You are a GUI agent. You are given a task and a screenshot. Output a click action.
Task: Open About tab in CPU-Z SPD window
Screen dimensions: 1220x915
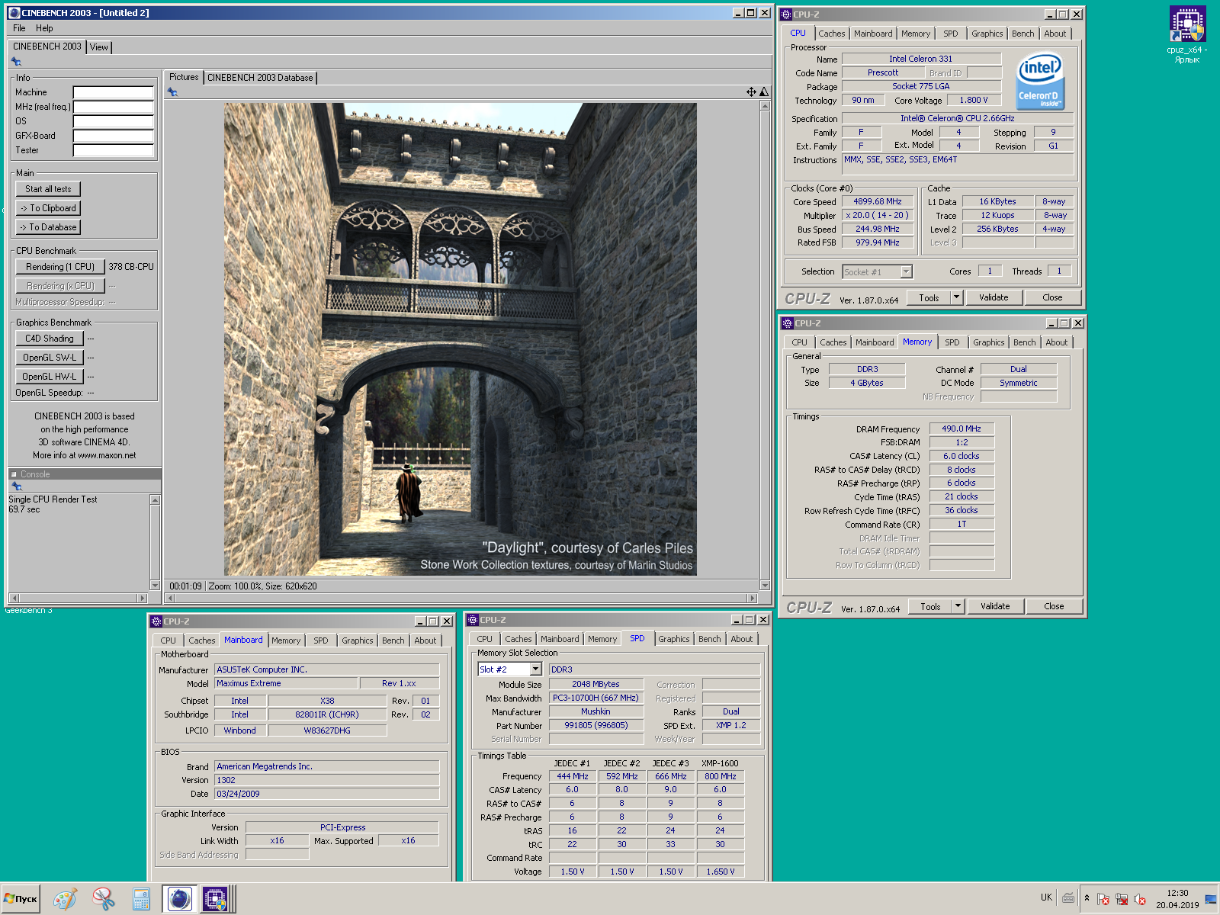(x=741, y=639)
